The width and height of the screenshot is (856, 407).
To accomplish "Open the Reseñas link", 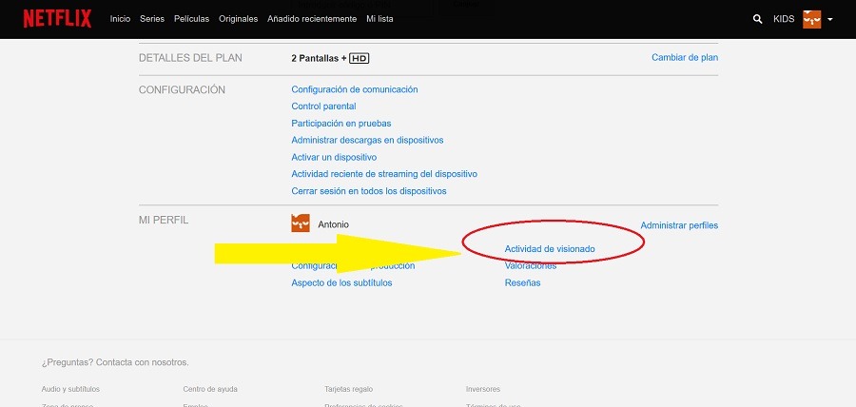I will tap(522, 282).
